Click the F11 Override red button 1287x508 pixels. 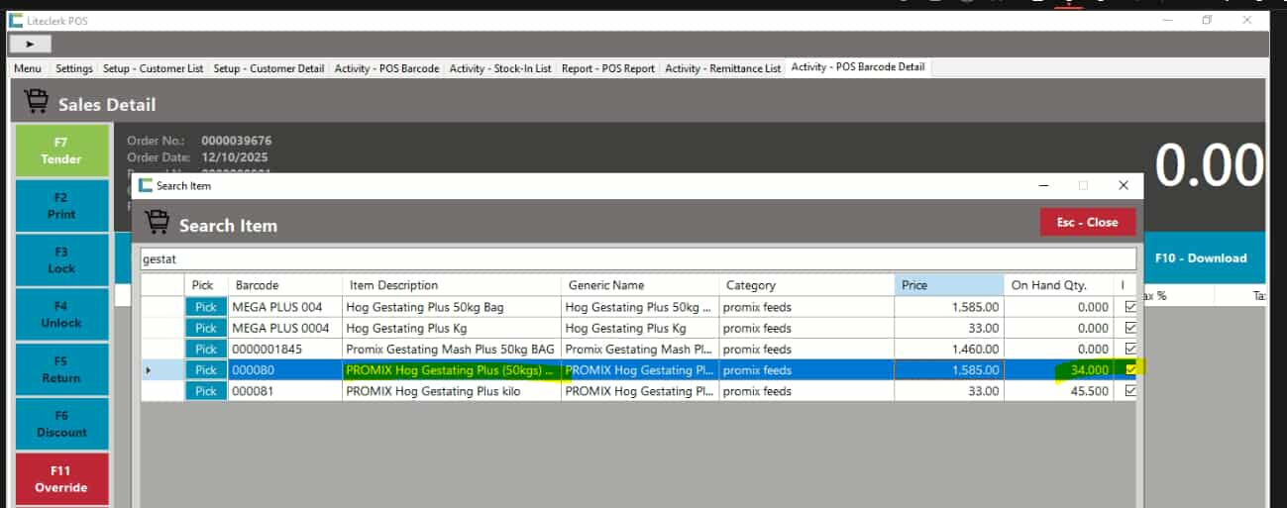61,479
